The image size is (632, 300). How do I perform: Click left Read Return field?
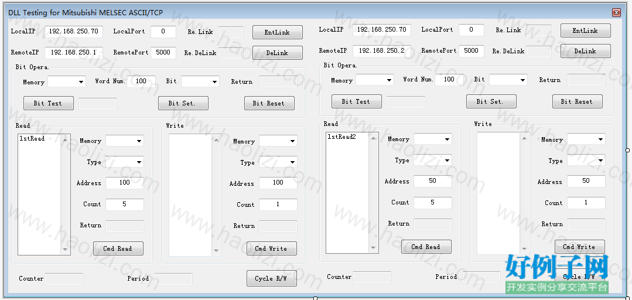pos(125,226)
